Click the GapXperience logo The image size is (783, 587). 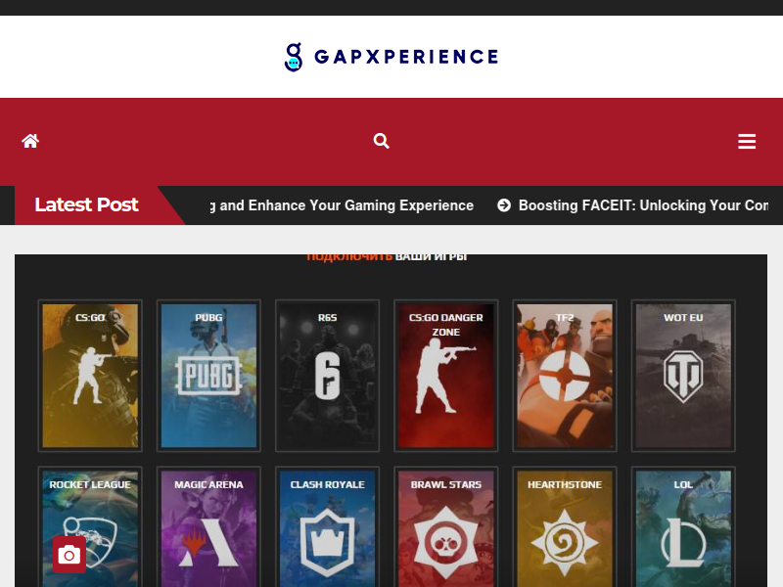(x=391, y=57)
